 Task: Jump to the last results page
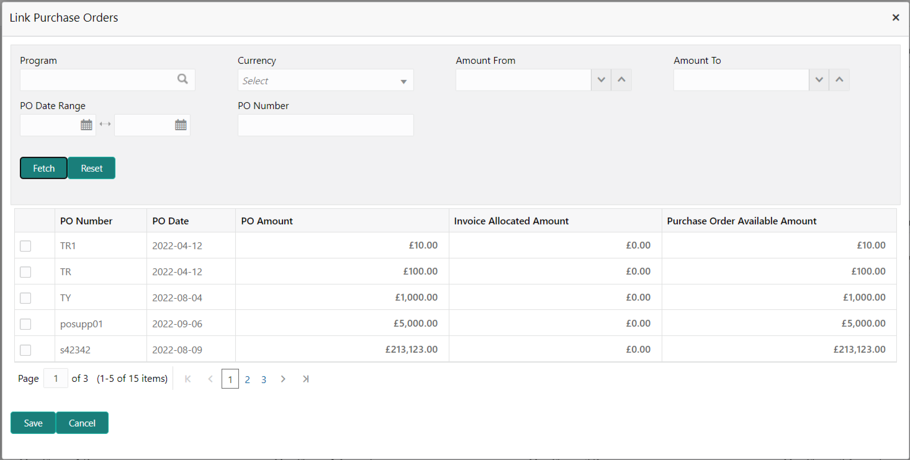(305, 379)
